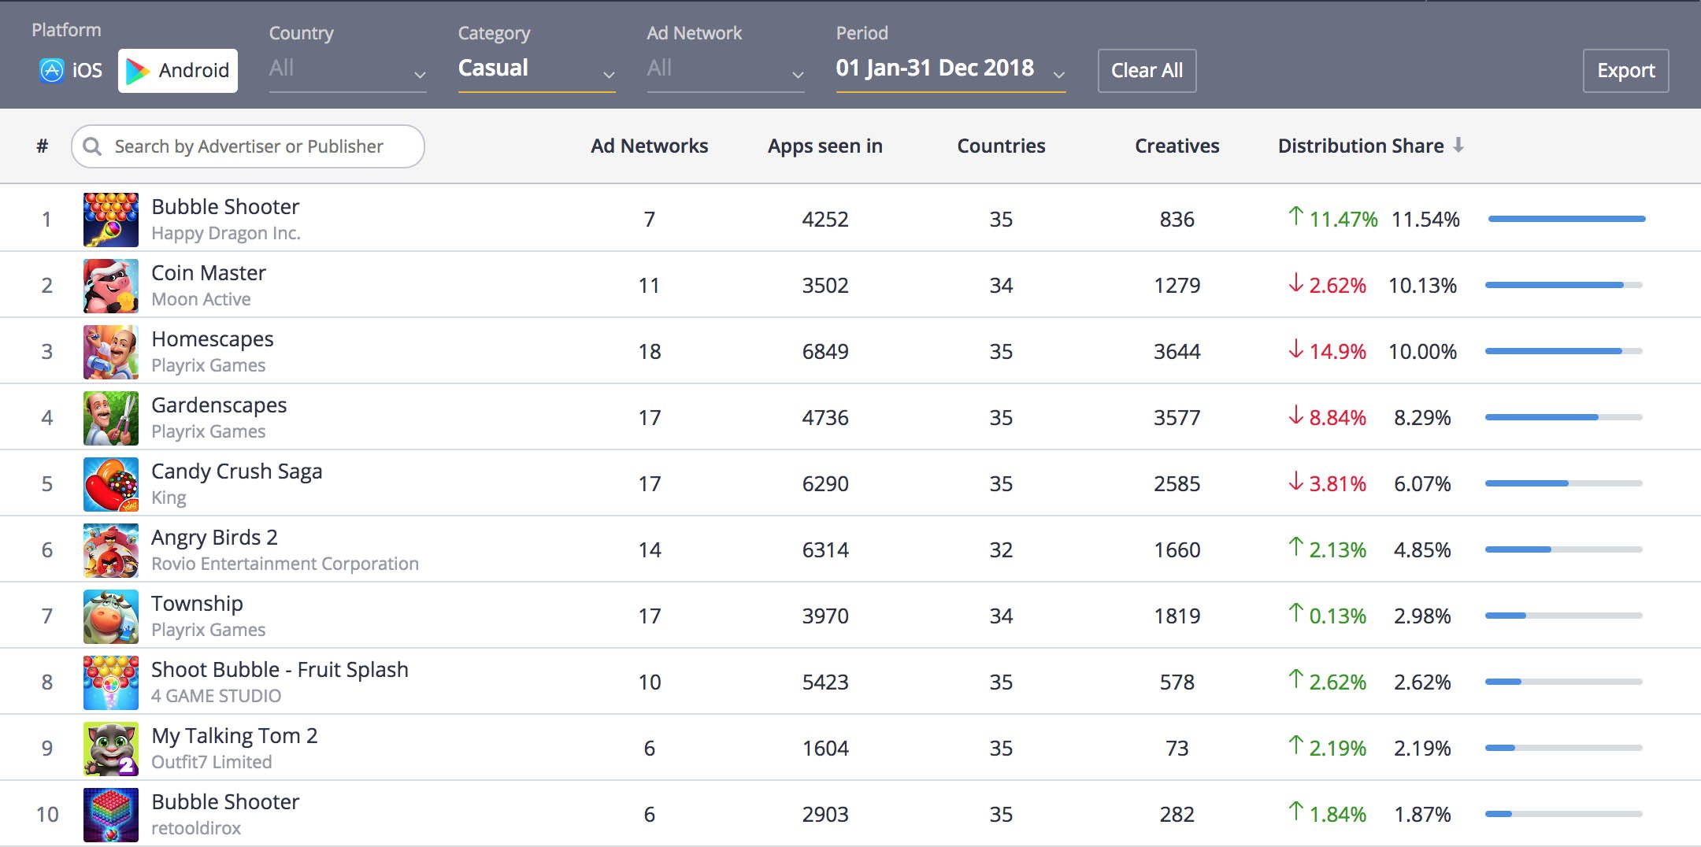Click publisher Outfit7 Limited
Screen dimensions: 1701x847
[212, 762]
